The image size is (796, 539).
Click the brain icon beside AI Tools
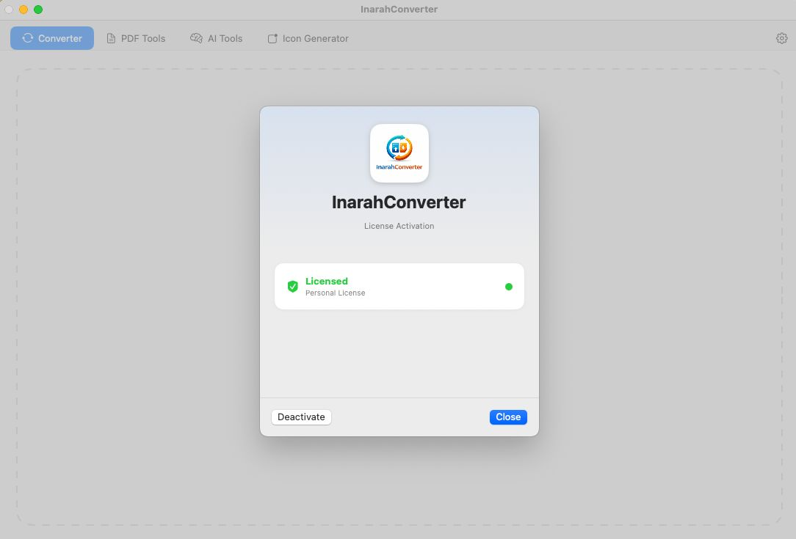point(196,38)
